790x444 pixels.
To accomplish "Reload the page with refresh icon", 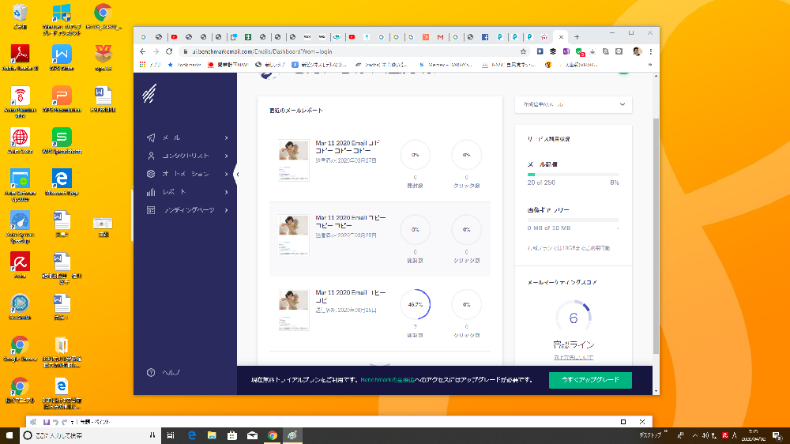I will (x=169, y=51).
